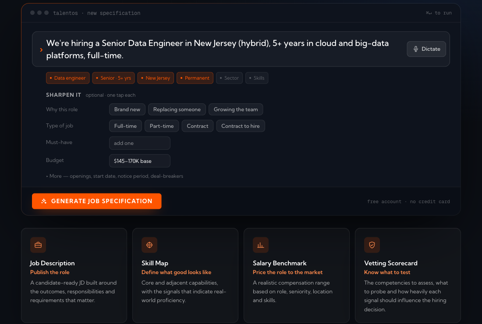
Task: Open the Vetting Scorecard card
Action: click(x=408, y=275)
